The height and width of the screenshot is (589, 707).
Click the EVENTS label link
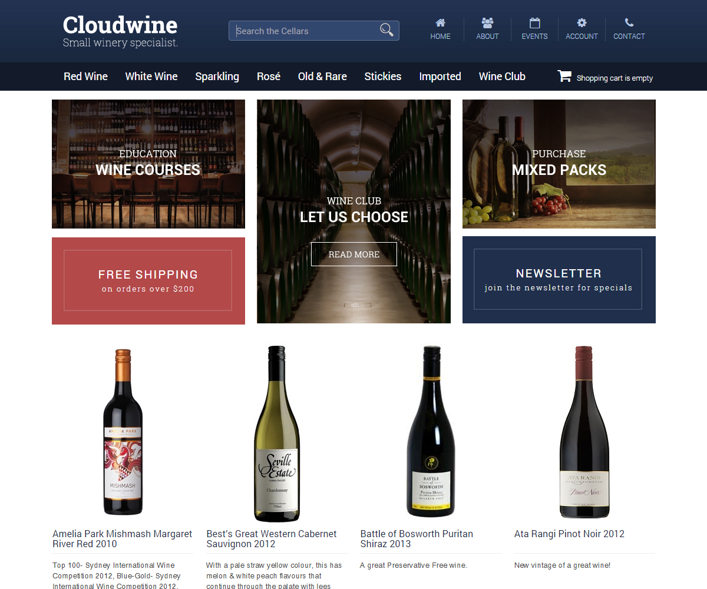pyautogui.click(x=534, y=37)
